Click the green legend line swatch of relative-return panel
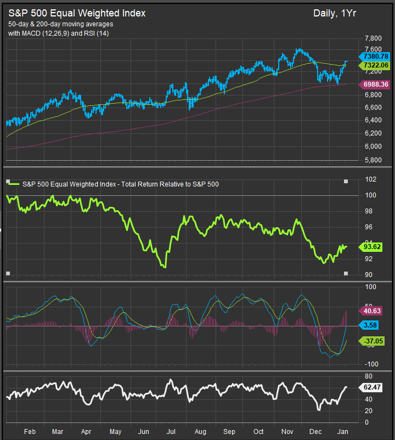Viewport: 395px width, 440px height. tap(14, 184)
